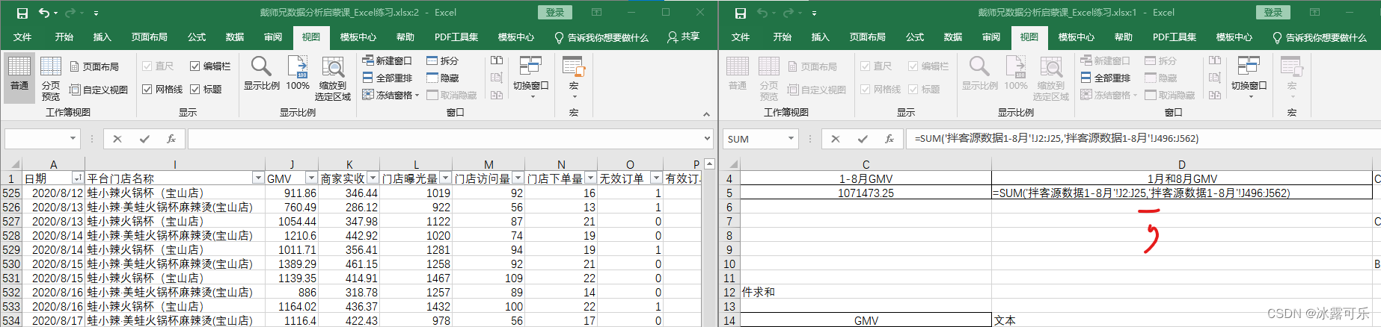1381x327 pixels.
Task: Click New Window (新建窗口) in xlsx:2 window
Action: coord(387,60)
